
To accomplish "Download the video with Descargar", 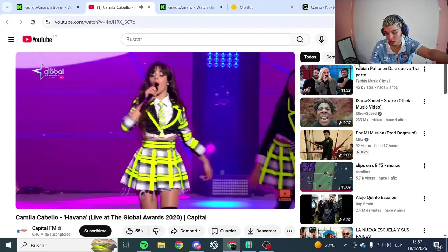I will [x=262, y=231].
